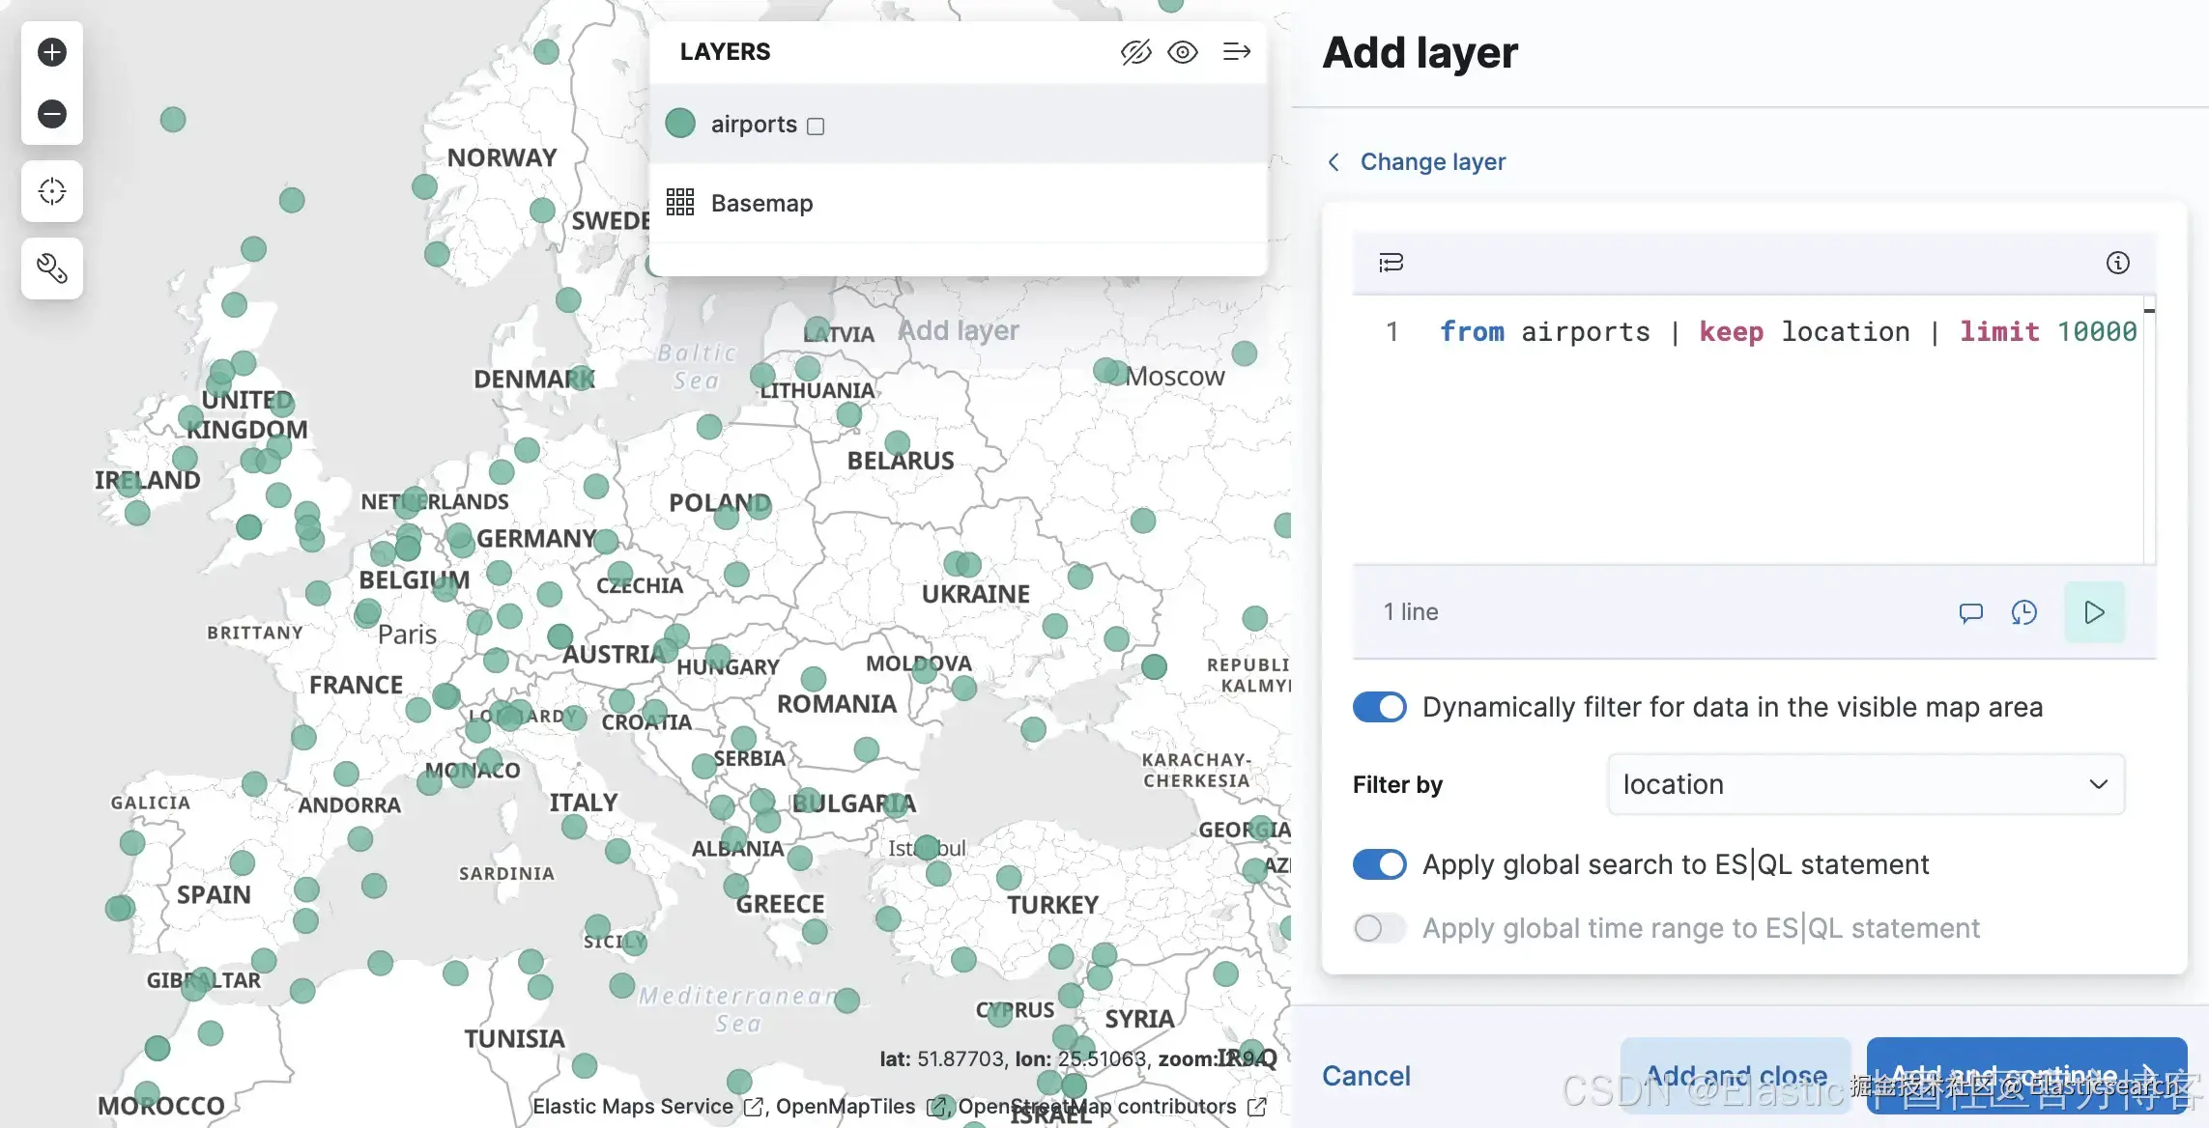The image size is (2209, 1128).
Task: Collapse the Layers panel
Action: click(x=1237, y=52)
